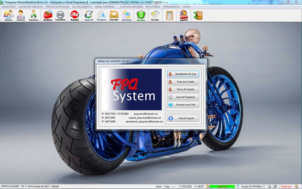Image resolution: width=302 pixels, height=189 pixels.
Task: Open the Fornece suppliers icon
Action: (x=21, y=15)
